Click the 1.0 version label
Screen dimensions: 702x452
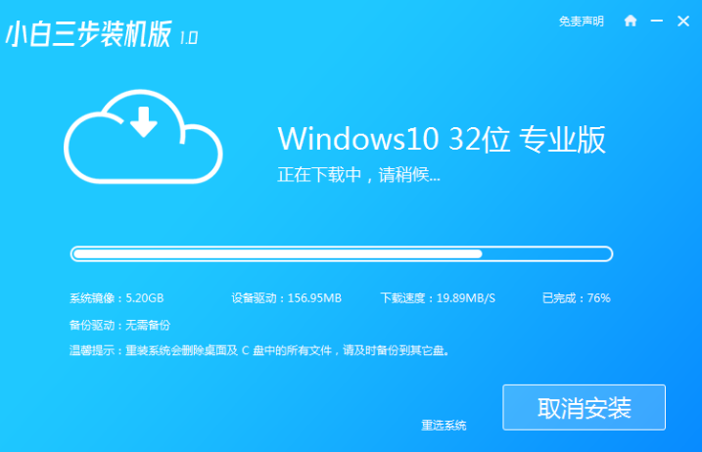[188, 38]
